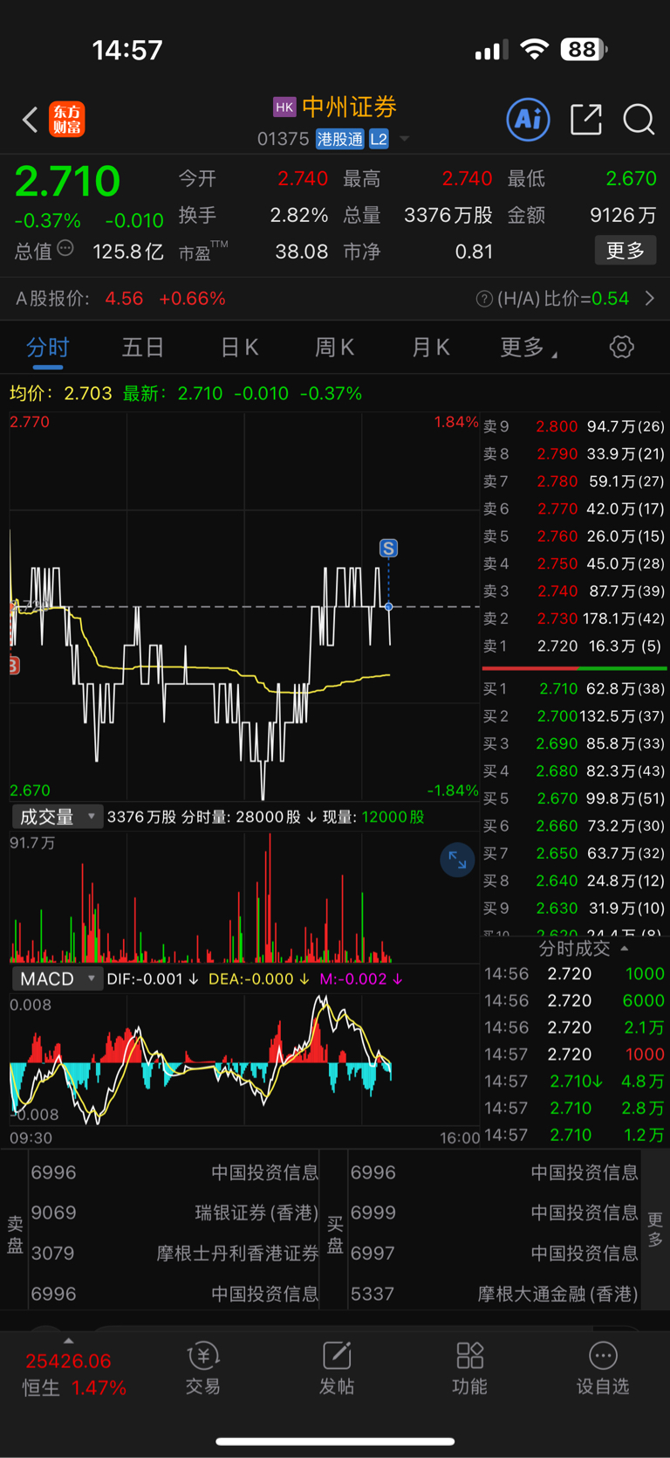
Task: Select 买9 bid price 2.630 row
Action: (x=574, y=909)
